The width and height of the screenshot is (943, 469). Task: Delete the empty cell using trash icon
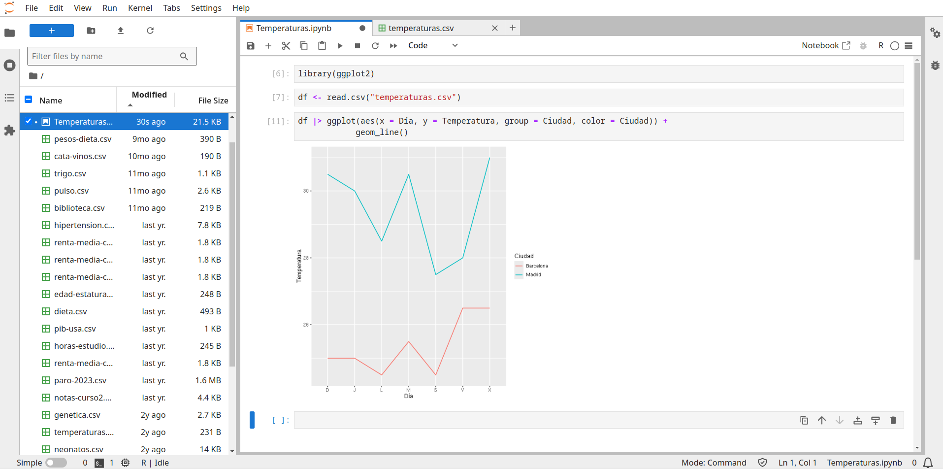893,420
